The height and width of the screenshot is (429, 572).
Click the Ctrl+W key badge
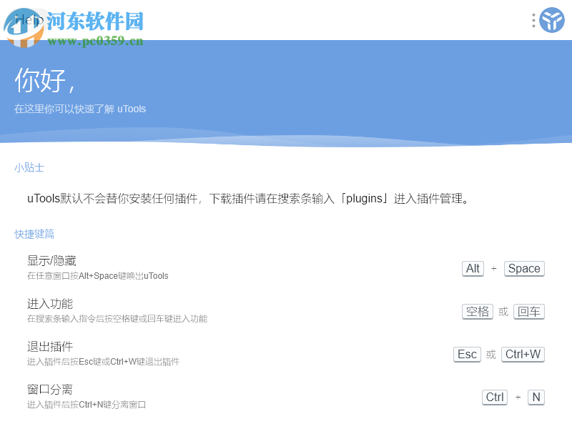click(x=523, y=355)
